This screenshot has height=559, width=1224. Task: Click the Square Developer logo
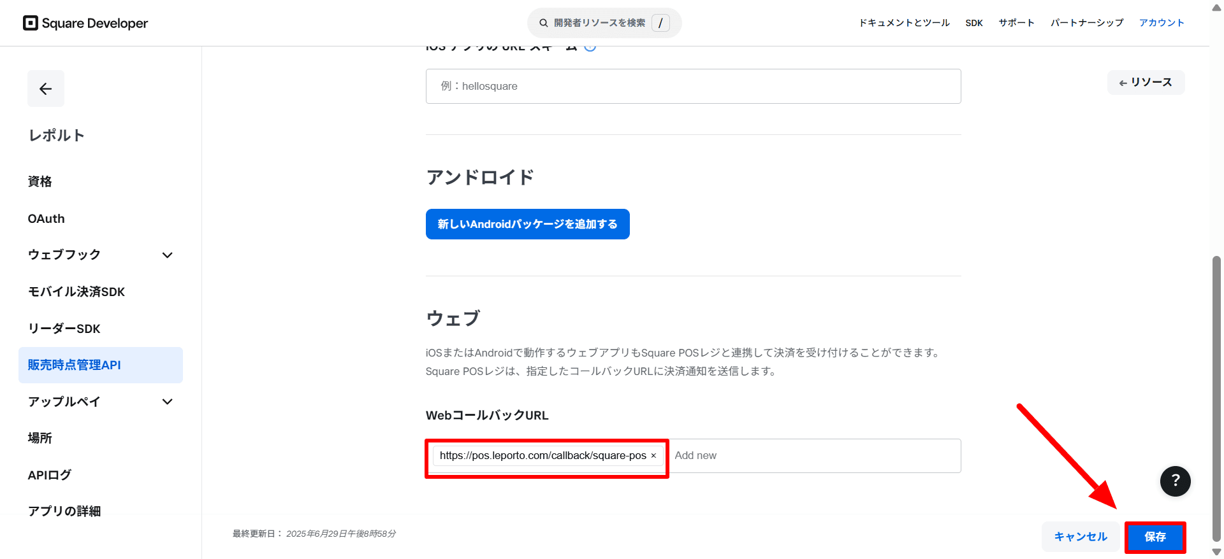[85, 23]
